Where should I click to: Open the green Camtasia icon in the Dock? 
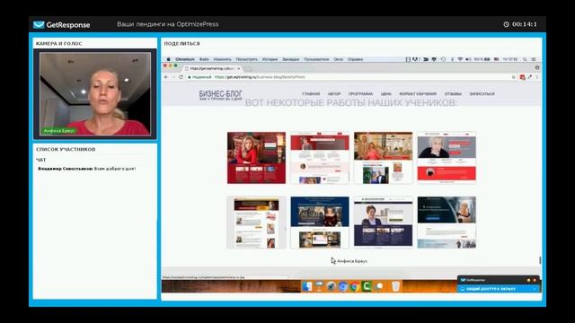367,286
